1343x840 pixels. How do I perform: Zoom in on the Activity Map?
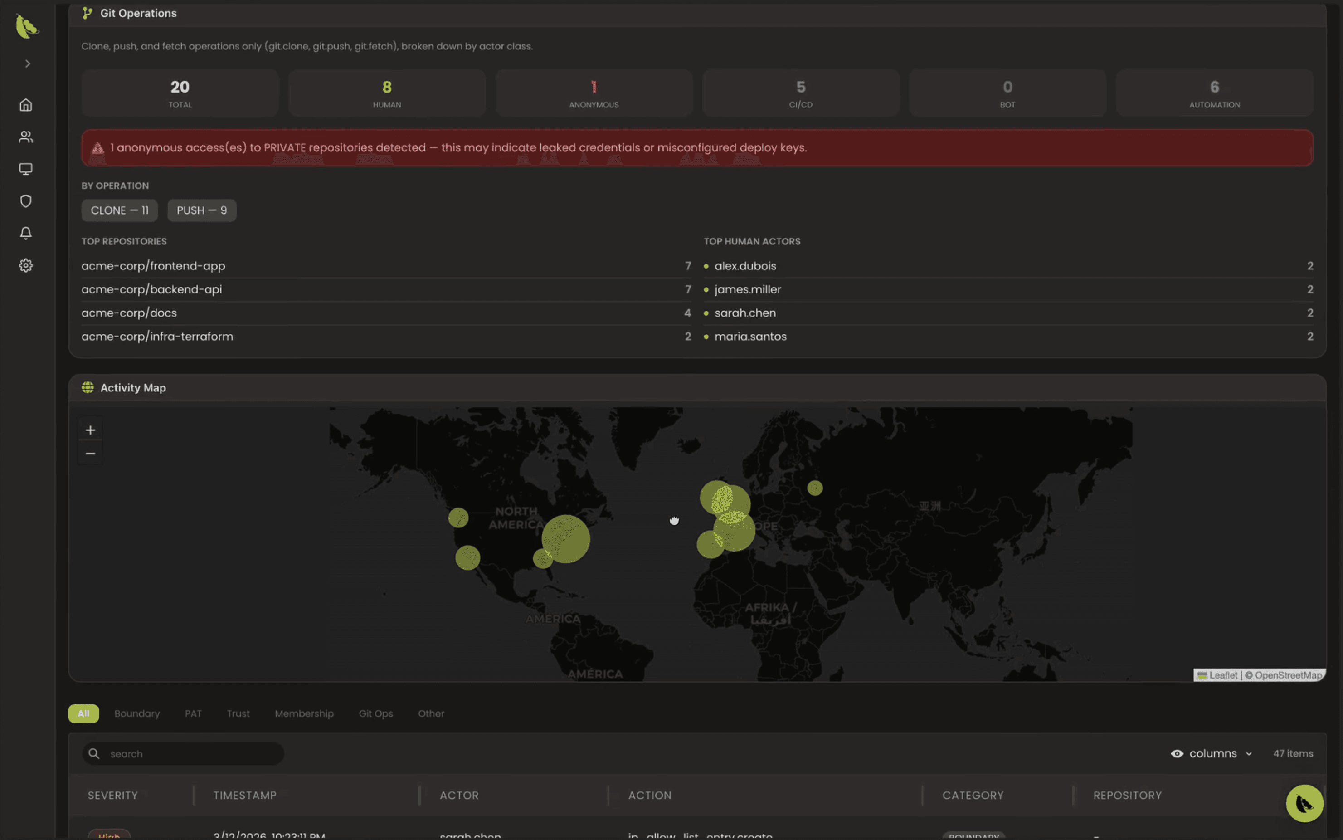coord(91,430)
